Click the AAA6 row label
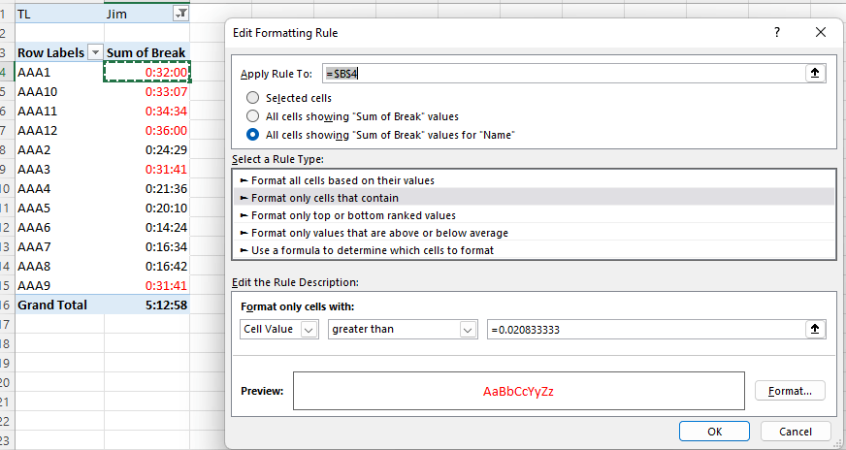Image resolution: width=846 pixels, height=450 pixels. click(x=60, y=228)
